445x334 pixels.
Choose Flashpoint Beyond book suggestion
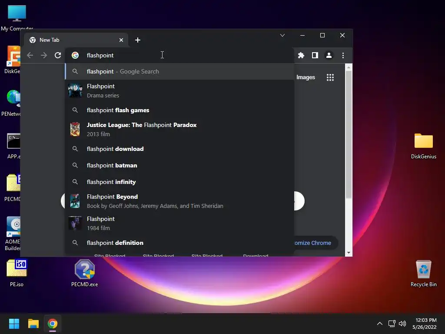(179, 201)
